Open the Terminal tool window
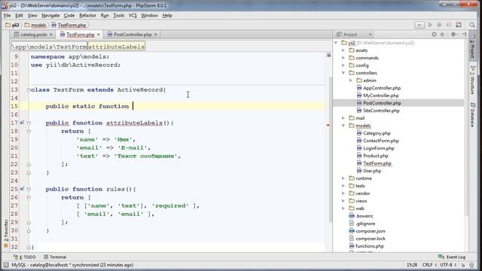 point(55,257)
